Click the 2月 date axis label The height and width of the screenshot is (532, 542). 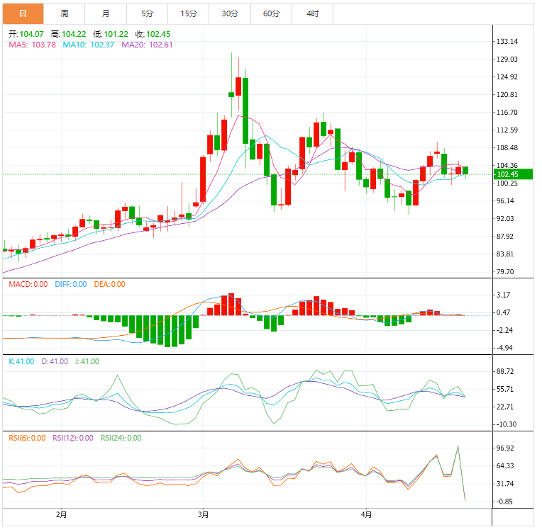pos(61,515)
